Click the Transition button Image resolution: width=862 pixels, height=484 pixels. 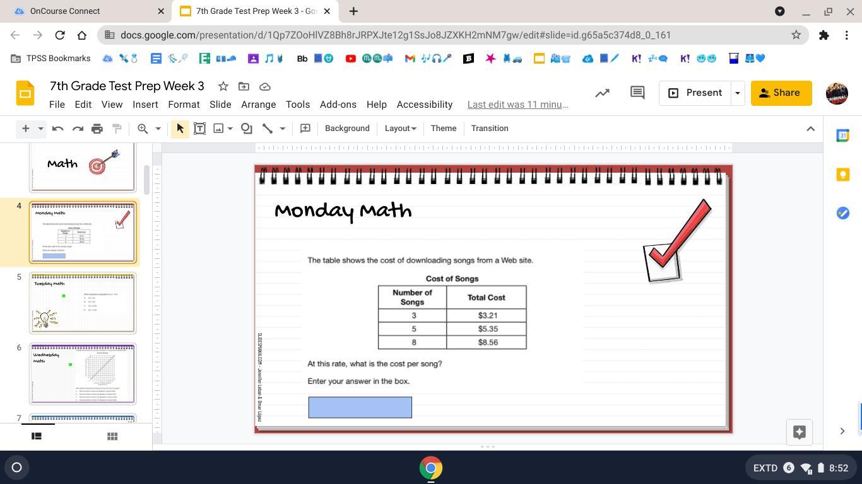click(490, 129)
